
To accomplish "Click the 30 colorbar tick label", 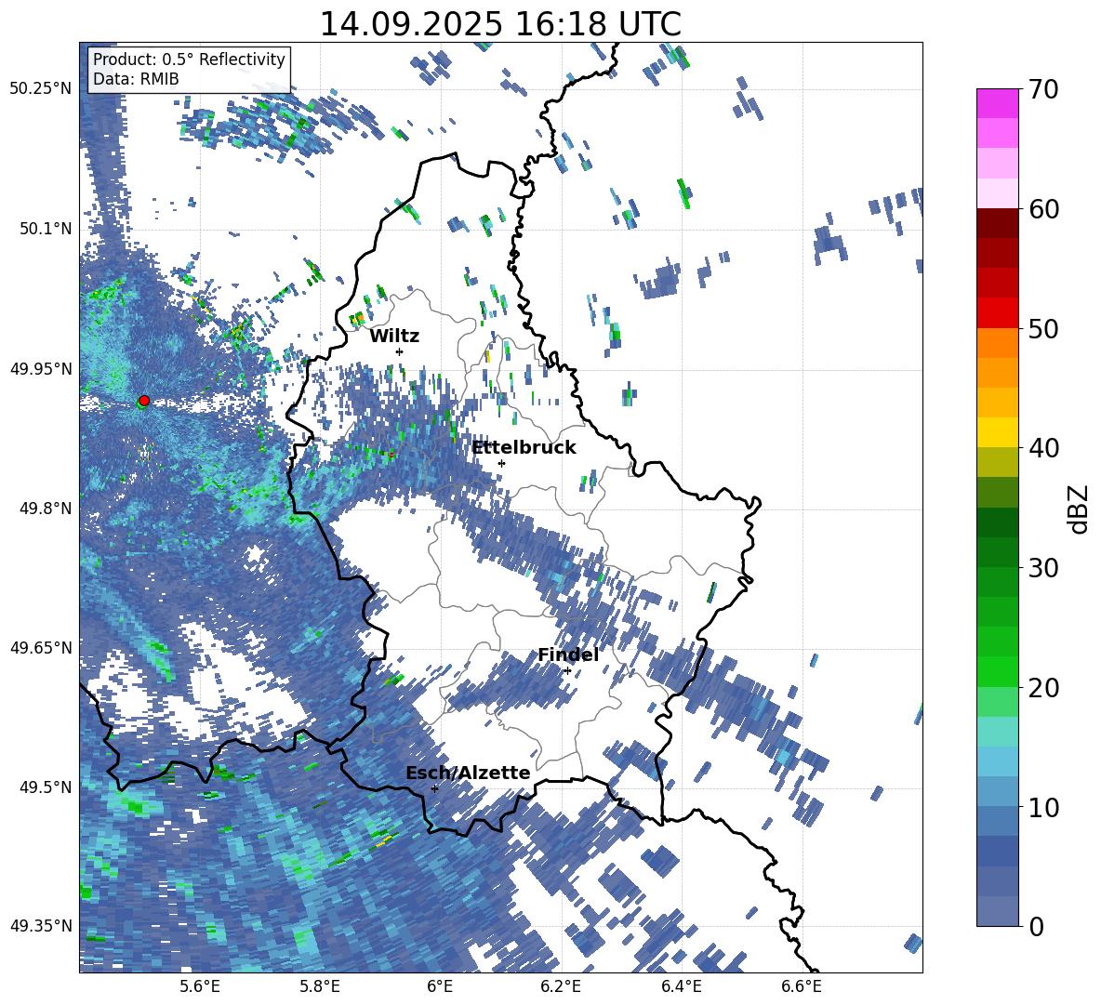I will pyautogui.click(x=1043, y=568).
